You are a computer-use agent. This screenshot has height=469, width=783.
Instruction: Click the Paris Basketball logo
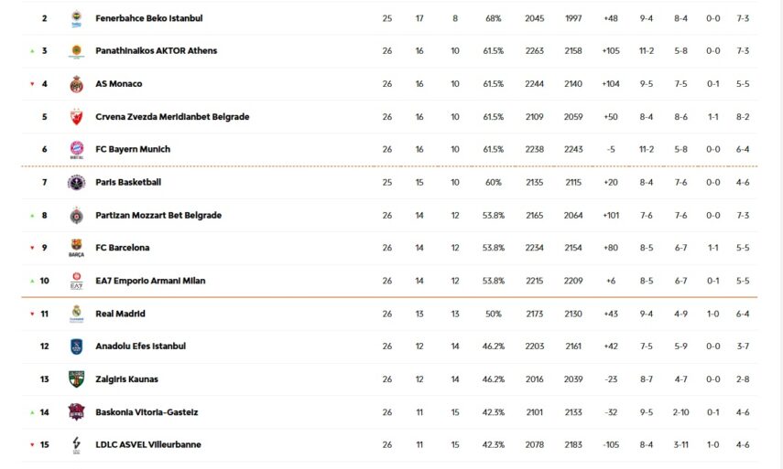pos(77,182)
